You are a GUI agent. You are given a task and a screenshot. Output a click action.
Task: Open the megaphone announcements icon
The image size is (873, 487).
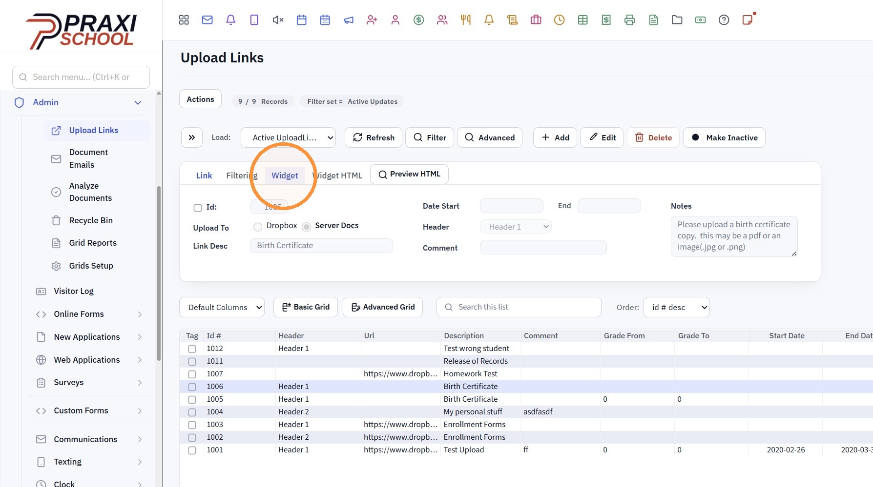tap(349, 20)
